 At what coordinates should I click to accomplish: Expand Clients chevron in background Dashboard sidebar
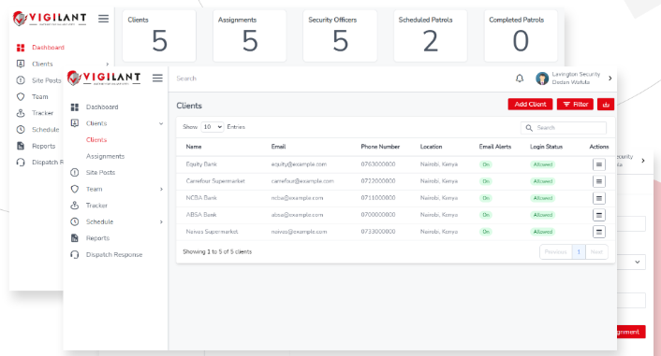click(x=107, y=64)
